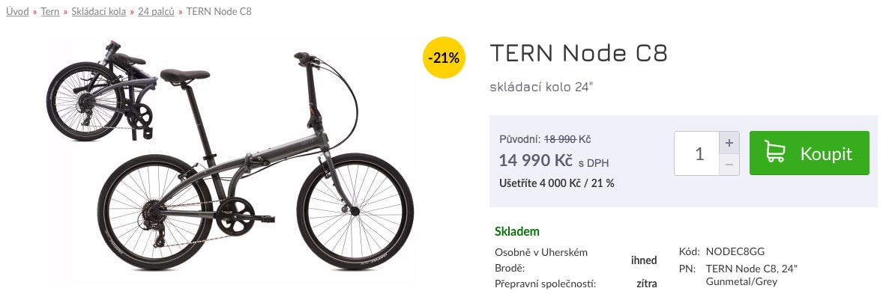
Task: Click the TERN Node C8 product heading
Action: [x=578, y=54]
